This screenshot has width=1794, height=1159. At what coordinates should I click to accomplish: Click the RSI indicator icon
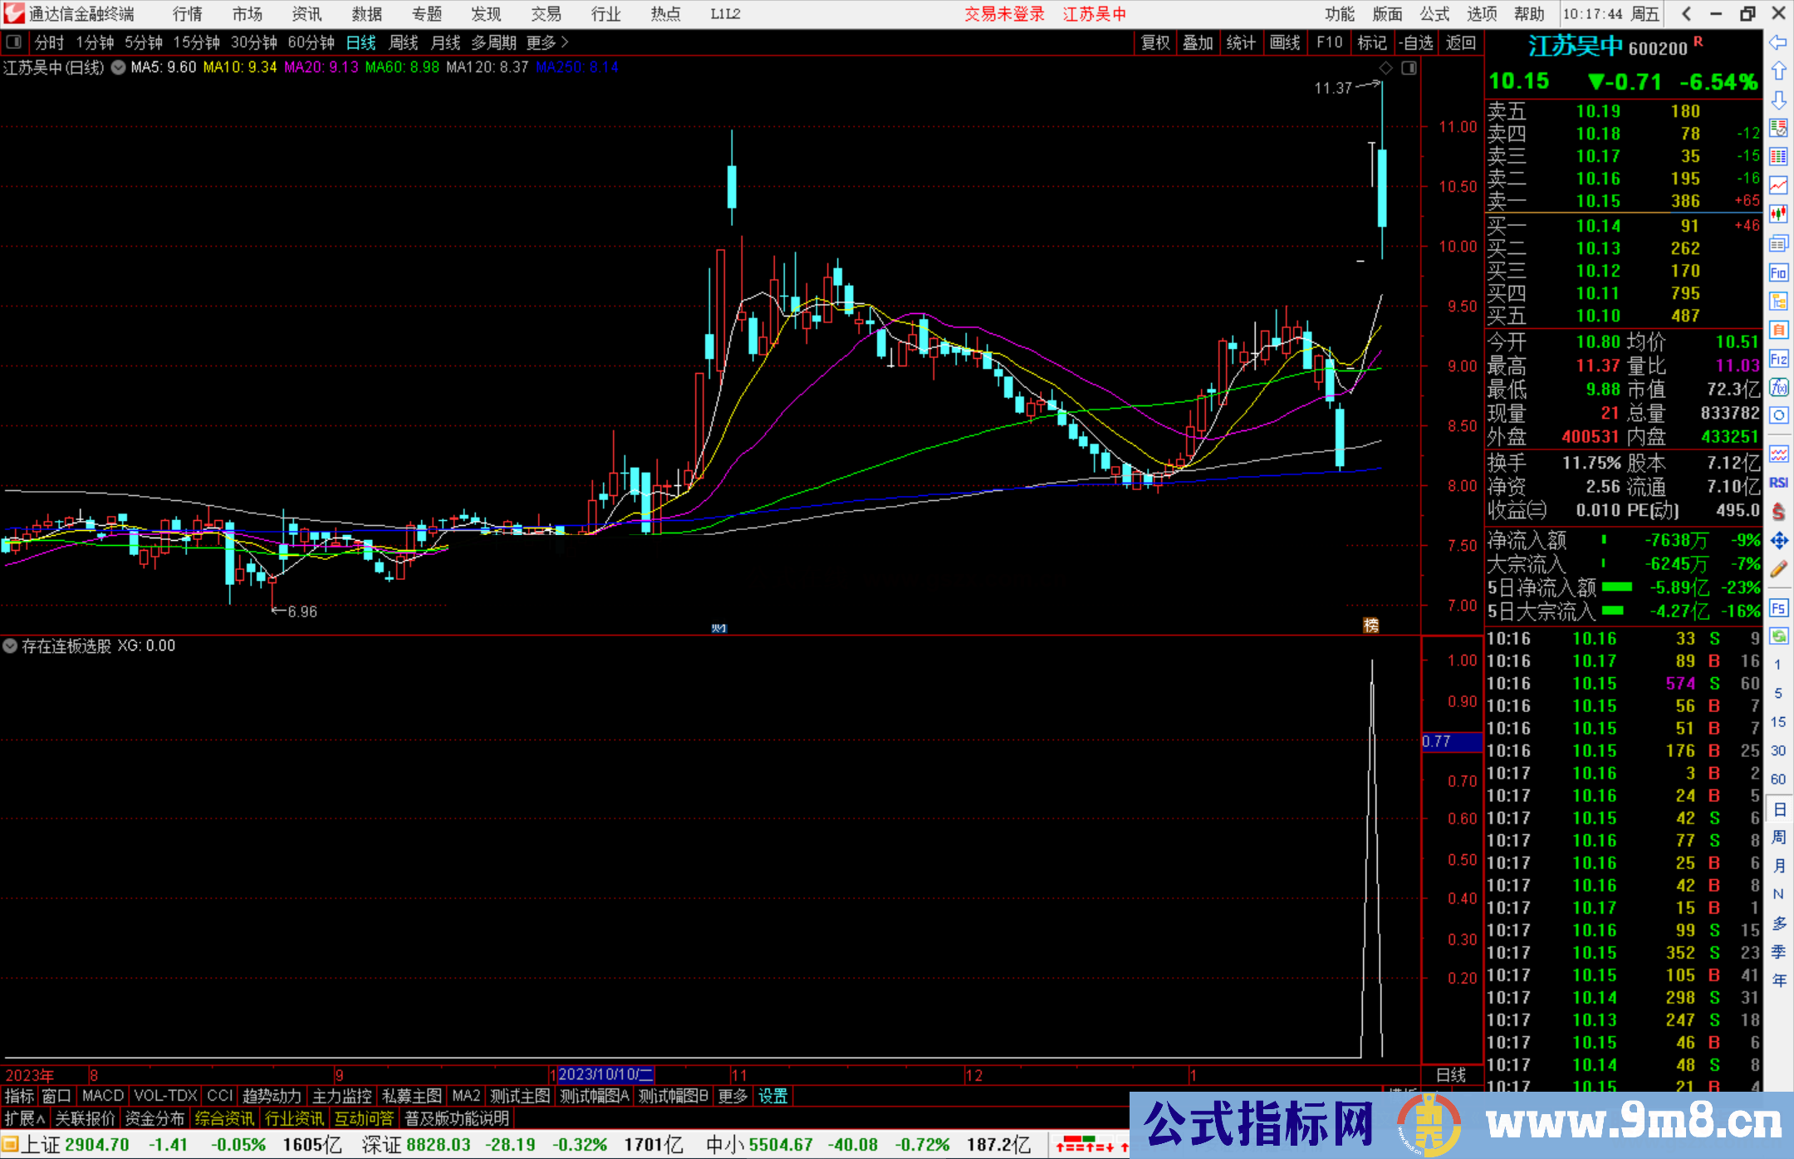pyautogui.click(x=1778, y=483)
